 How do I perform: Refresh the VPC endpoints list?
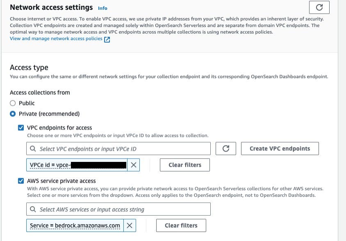coord(225,148)
